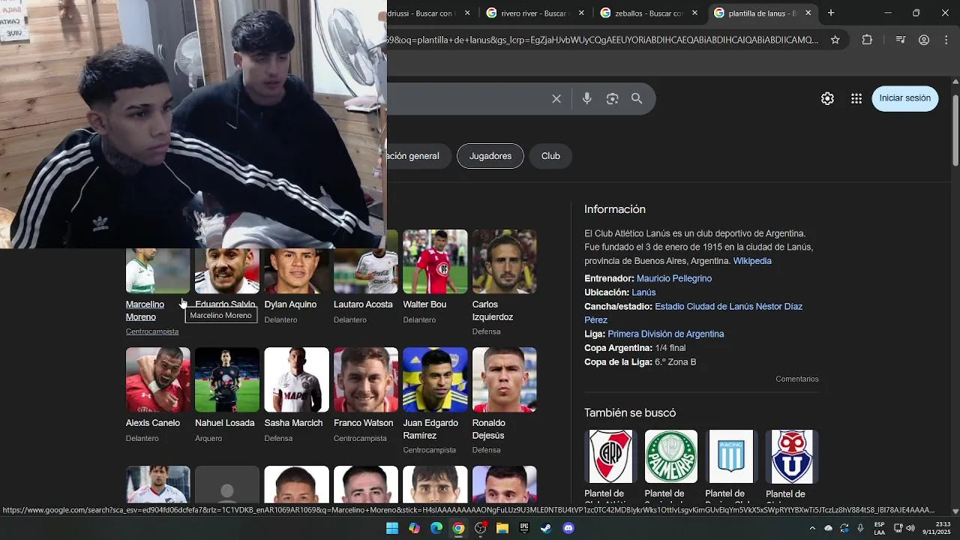Open Steam from the taskbar
The height and width of the screenshot is (540, 960).
point(546,528)
